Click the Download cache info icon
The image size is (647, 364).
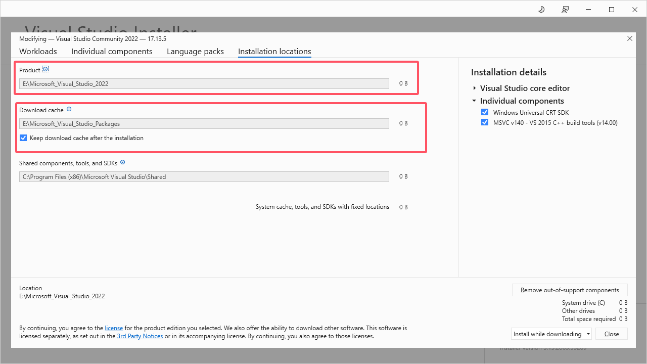pos(69,109)
